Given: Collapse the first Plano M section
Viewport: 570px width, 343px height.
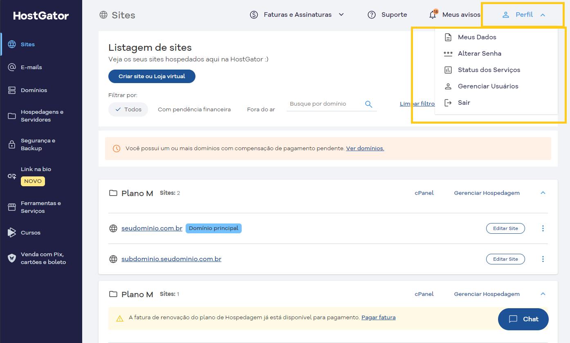Looking at the screenshot, I should 543,193.
